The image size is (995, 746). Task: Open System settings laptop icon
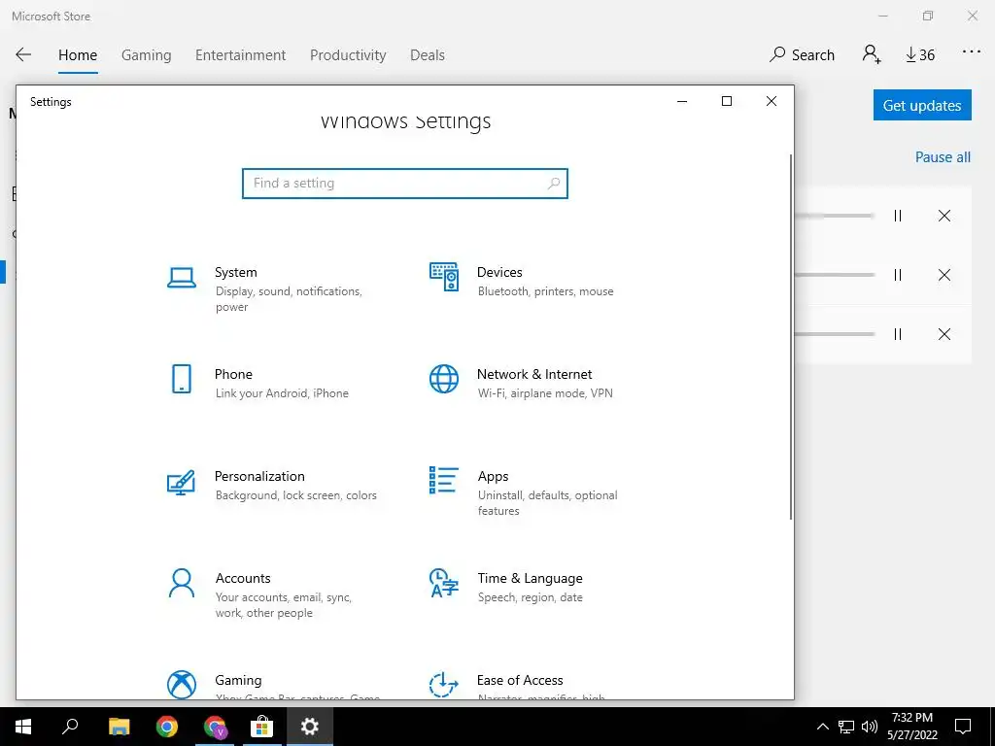click(x=182, y=277)
